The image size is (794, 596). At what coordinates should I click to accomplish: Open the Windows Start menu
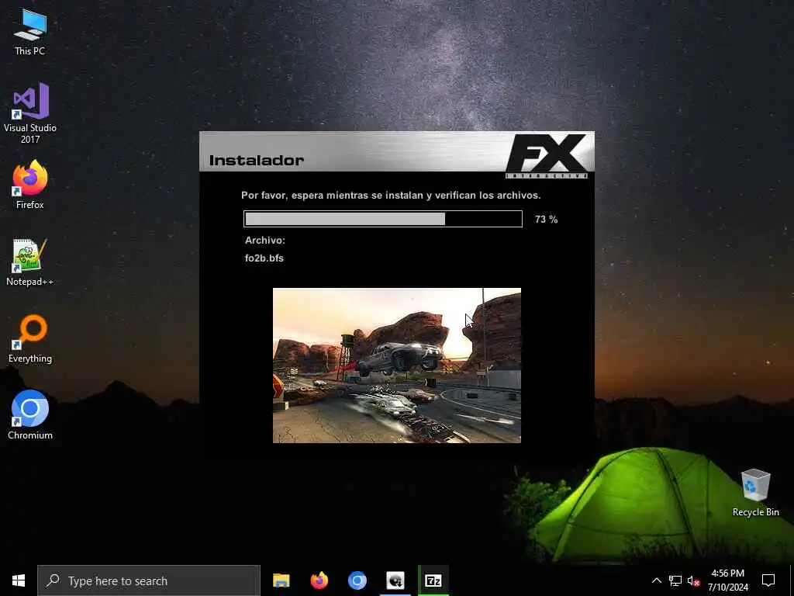click(x=19, y=580)
